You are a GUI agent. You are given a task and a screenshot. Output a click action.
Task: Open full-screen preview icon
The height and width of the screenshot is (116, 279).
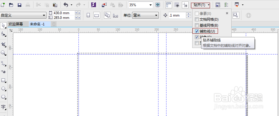point(158,5)
